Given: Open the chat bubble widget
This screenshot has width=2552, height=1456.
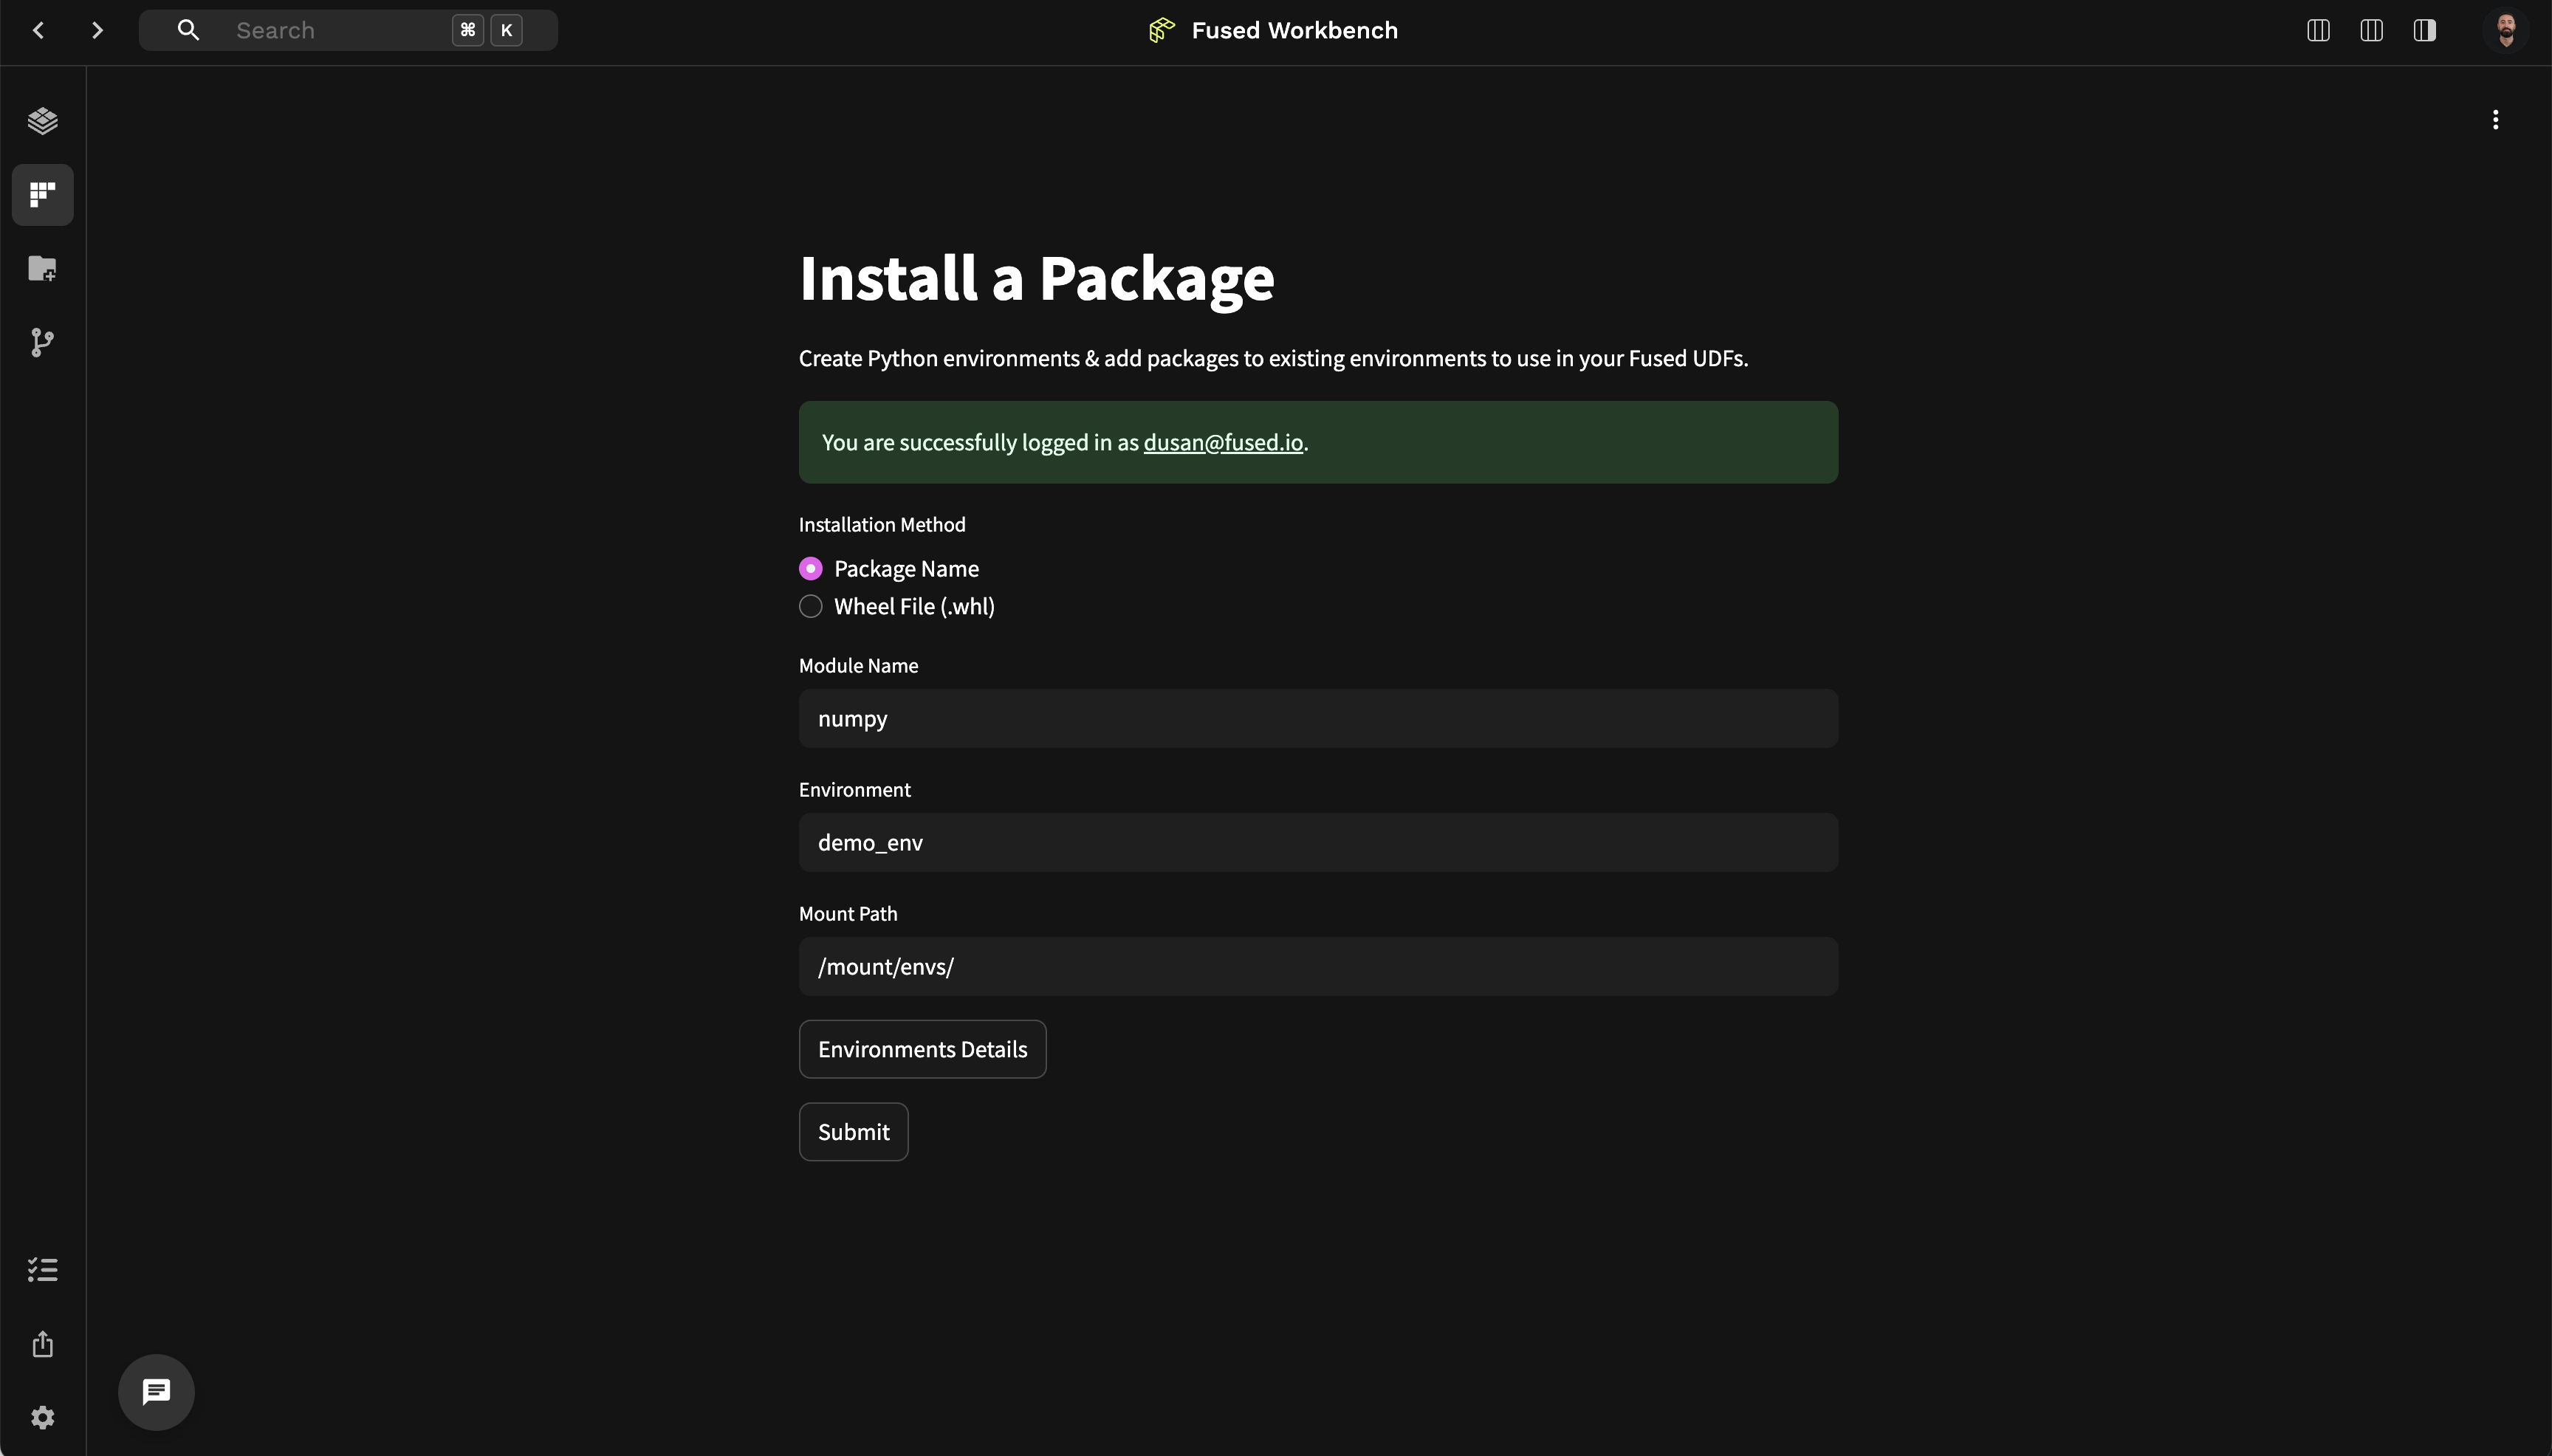Looking at the screenshot, I should (x=156, y=1392).
